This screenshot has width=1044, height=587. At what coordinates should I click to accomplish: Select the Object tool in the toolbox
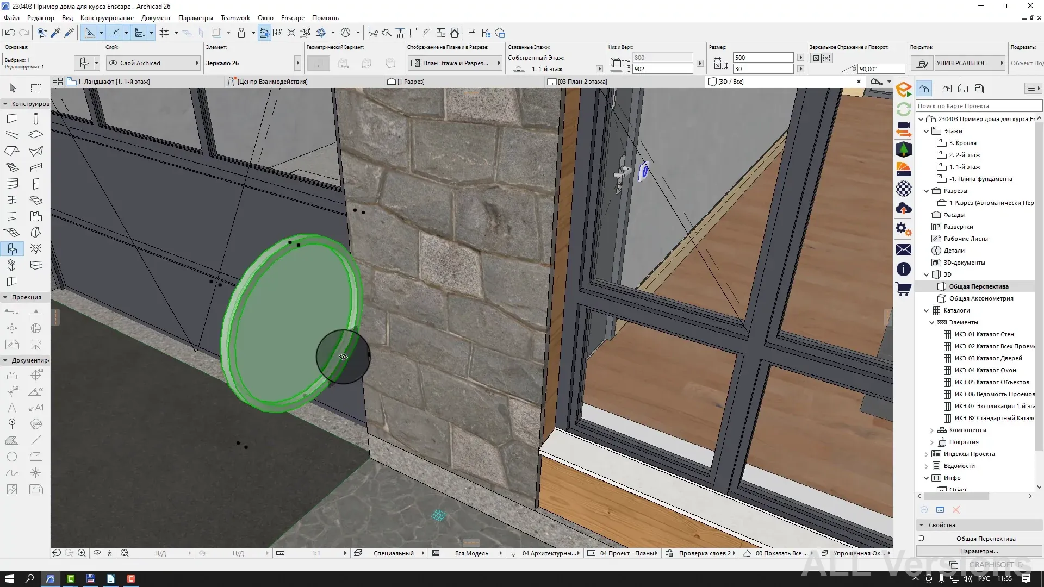(x=12, y=249)
